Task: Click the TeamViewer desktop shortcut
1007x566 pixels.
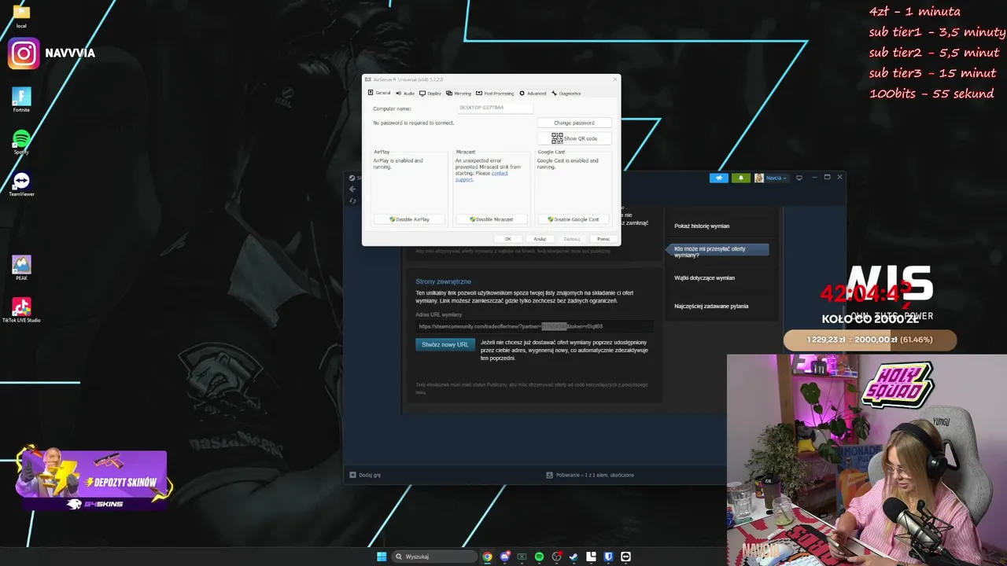Action: coord(21,184)
